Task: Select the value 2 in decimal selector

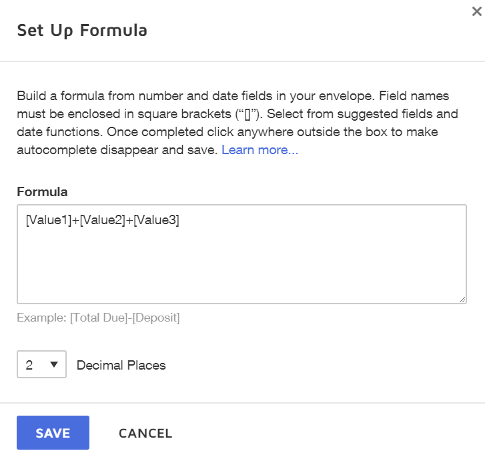Action: pyautogui.click(x=29, y=365)
